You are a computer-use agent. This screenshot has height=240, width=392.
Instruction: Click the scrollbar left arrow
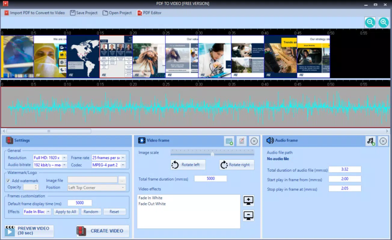click(x=4, y=131)
